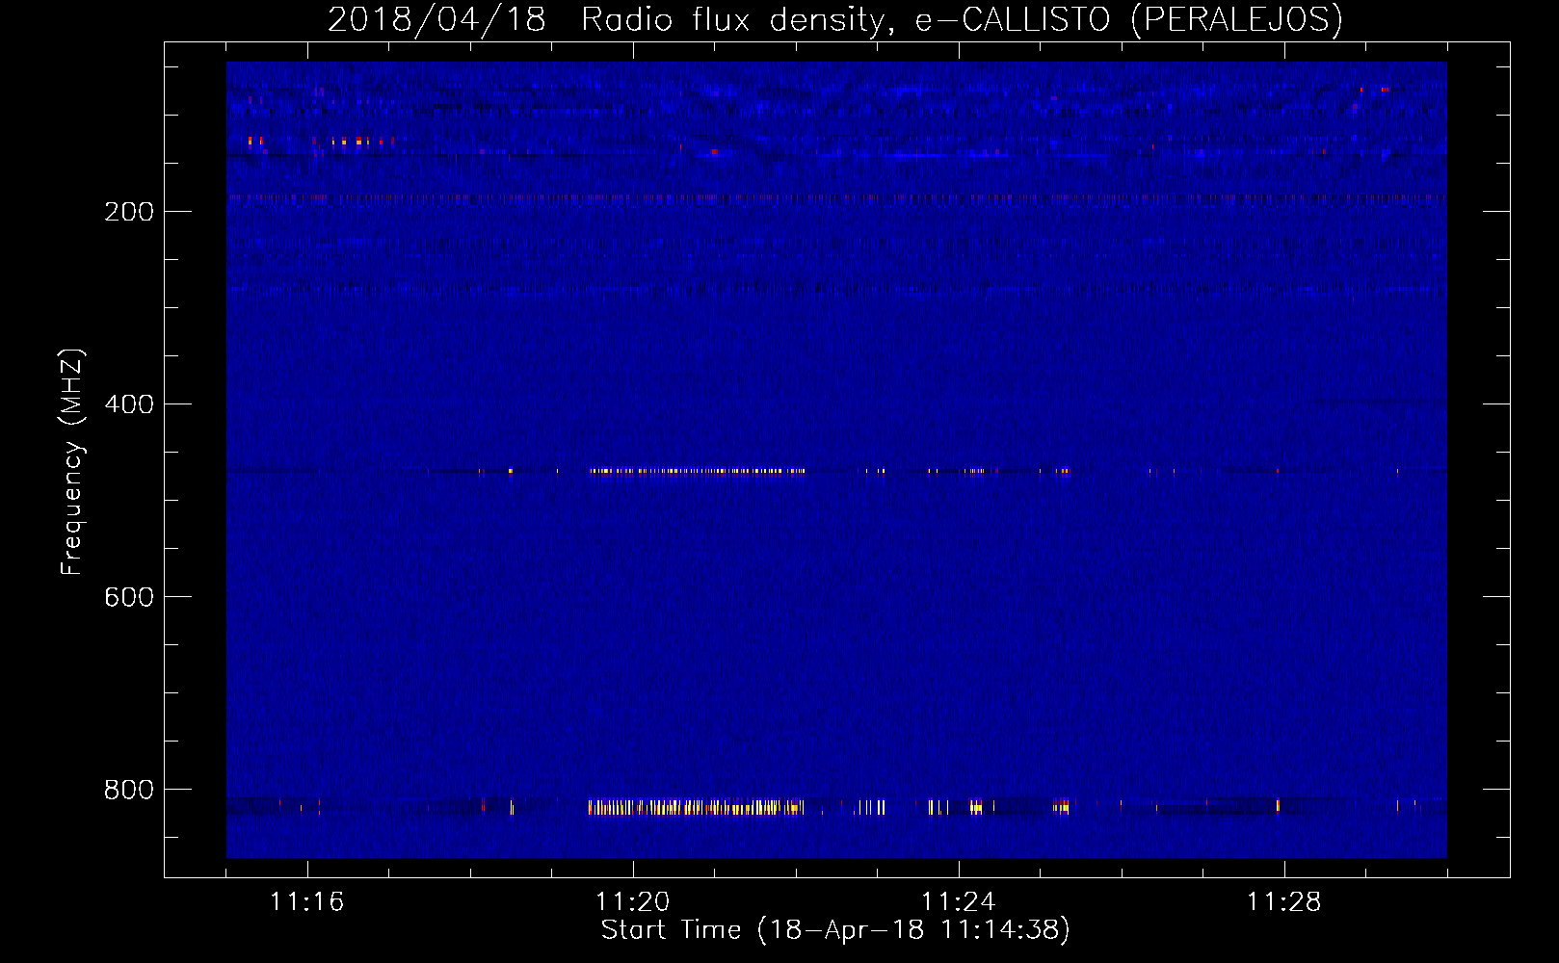Click the interference line near 470 MHz
Screen dimensions: 1559x963
697,471
